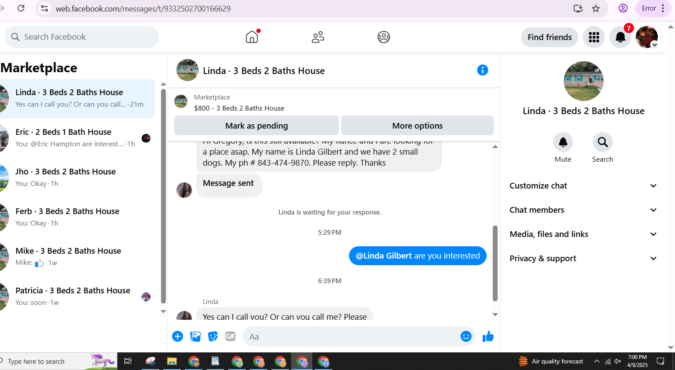
Task: Expand the Privacy & support section
Action: (583, 259)
